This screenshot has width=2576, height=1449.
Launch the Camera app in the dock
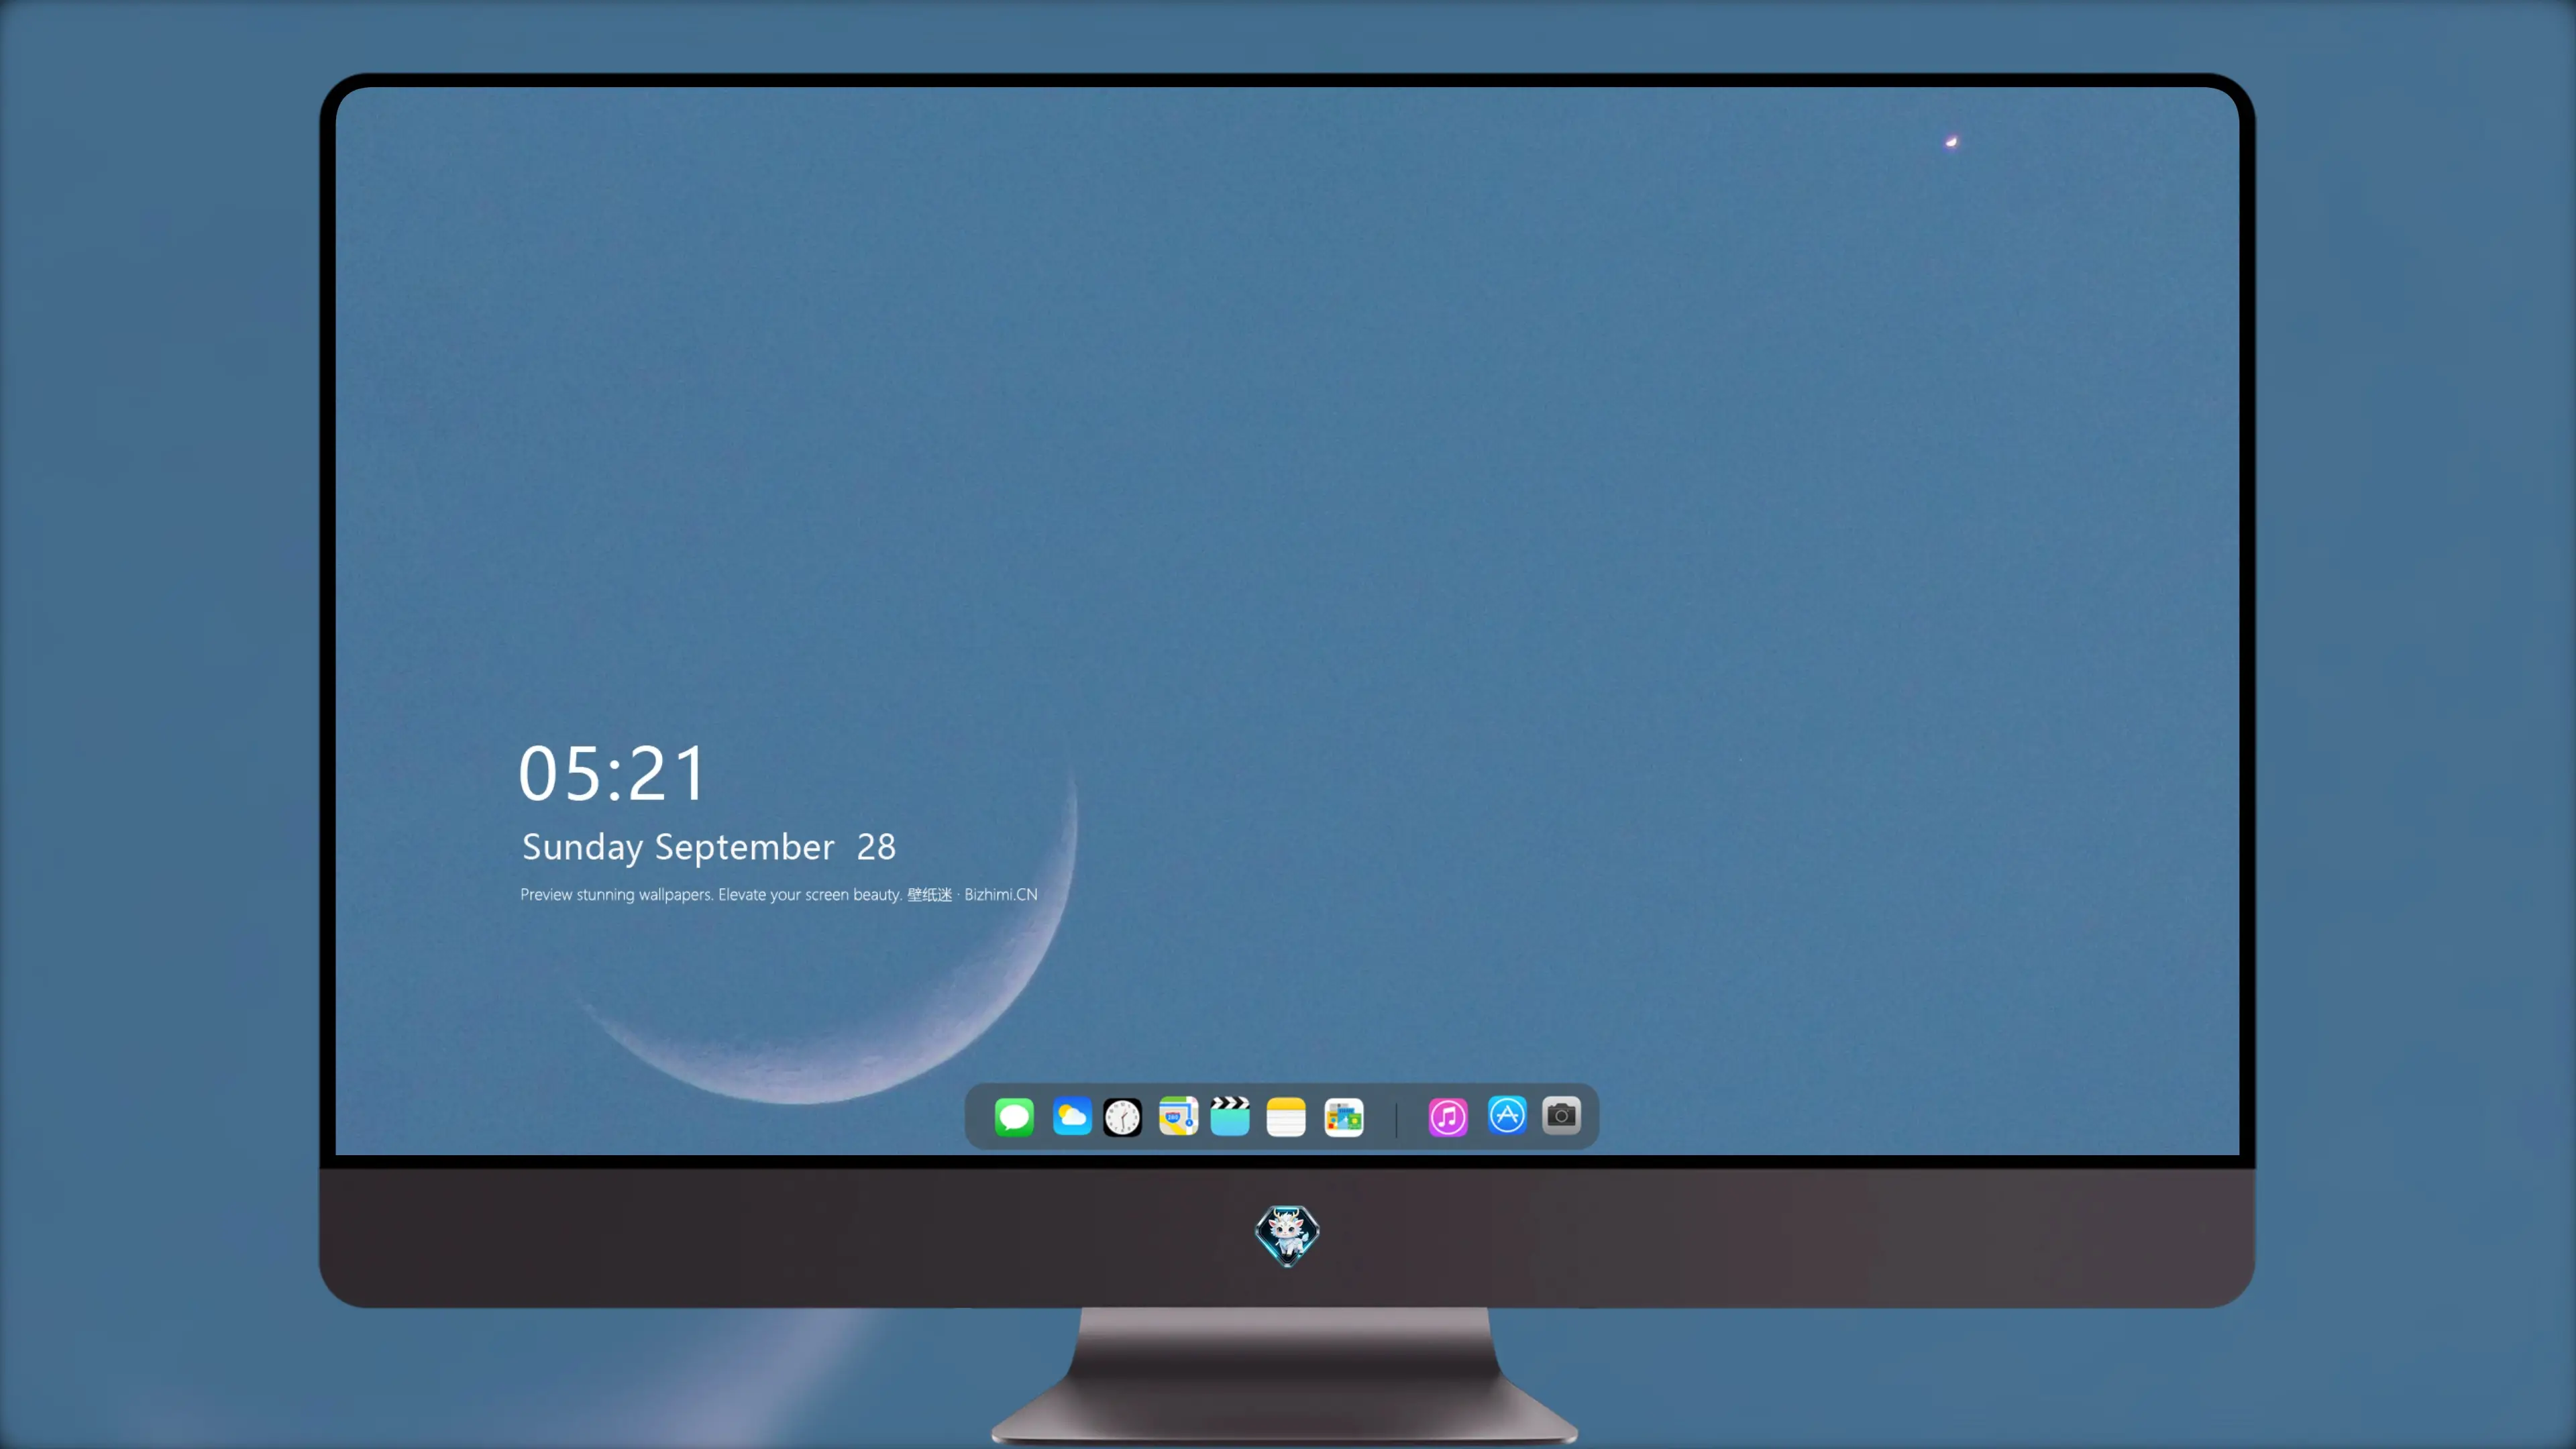1561,1115
